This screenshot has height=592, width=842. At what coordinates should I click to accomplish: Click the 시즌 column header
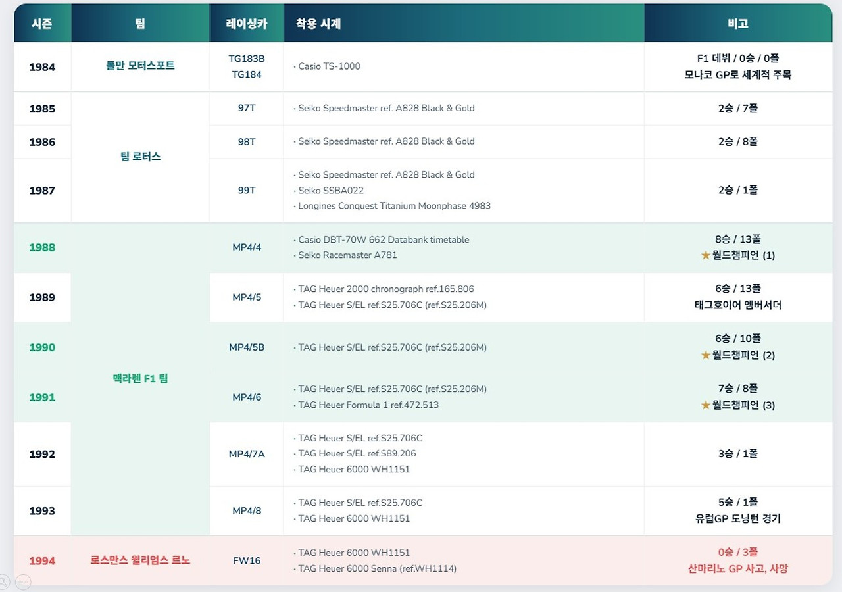click(42, 24)
